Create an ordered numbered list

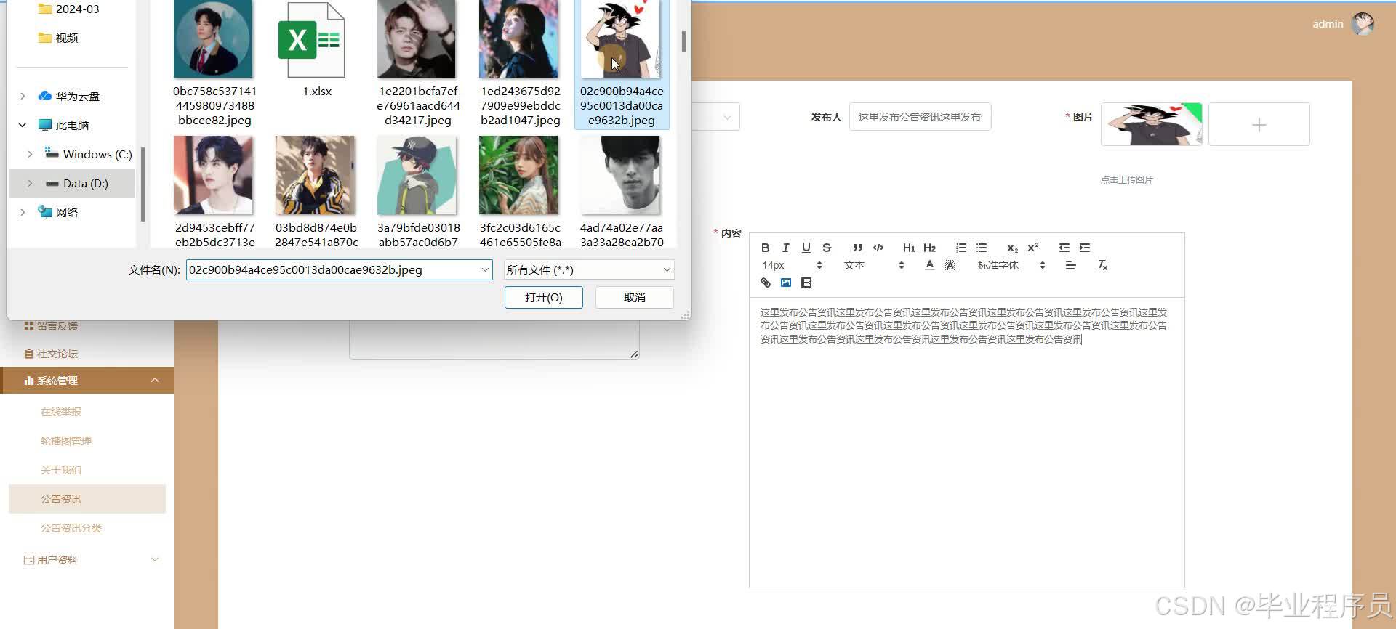tap(961, 248)
